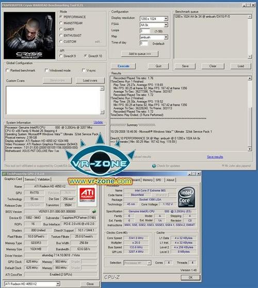This screenshot has width=258, height=288.
Task: Click OK button in CPU-Z
Action: pos(190,277)
